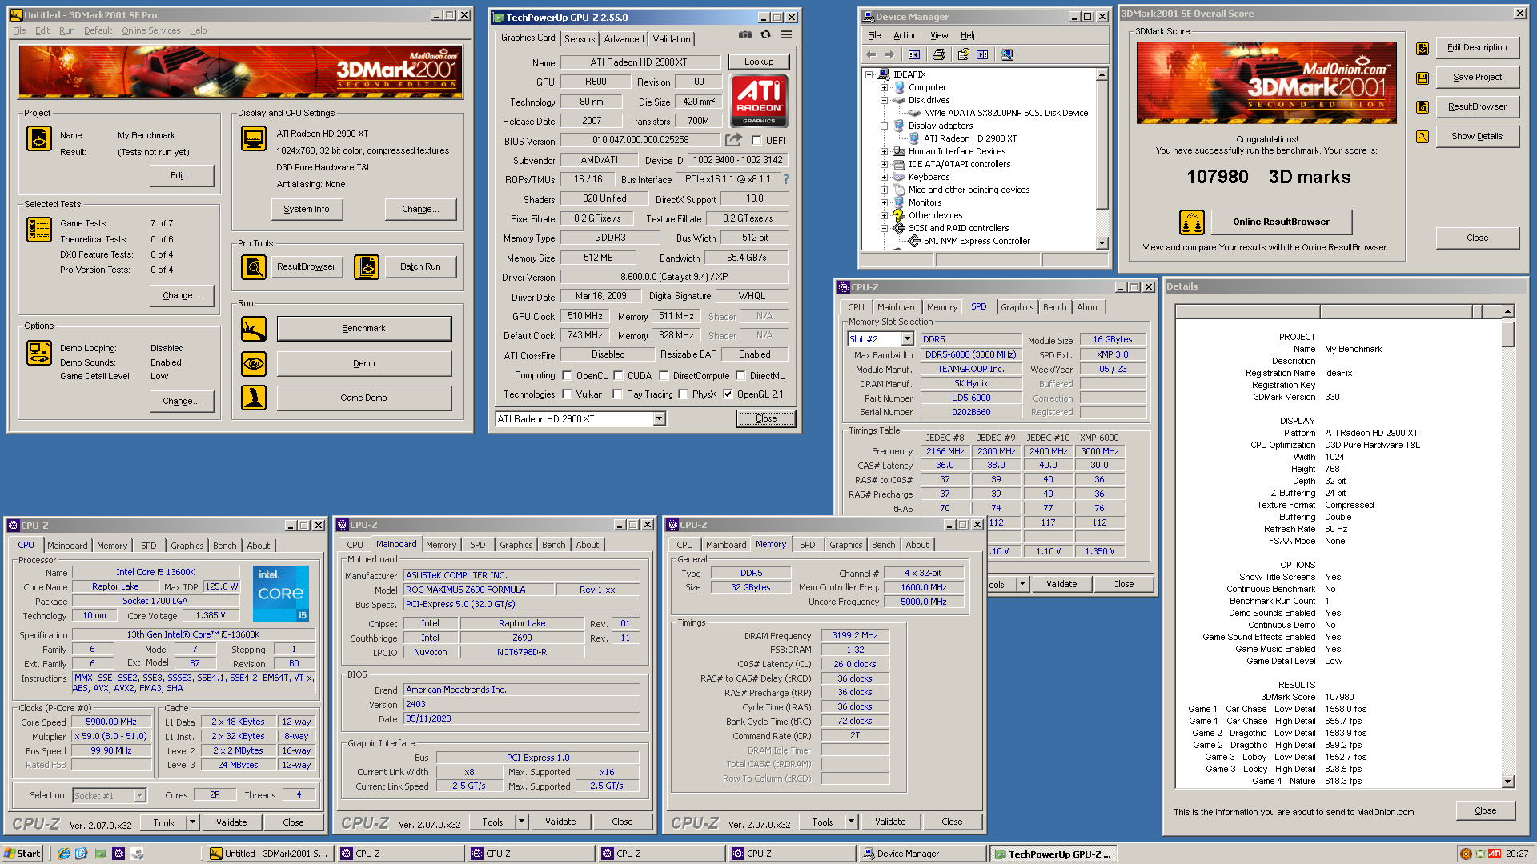
Task: Click the Bus Interface question mark in GPU-Z
Action: (x=786, y=179)
